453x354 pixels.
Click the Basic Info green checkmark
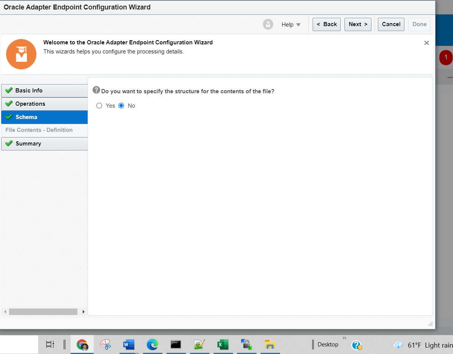click(9, 90)
